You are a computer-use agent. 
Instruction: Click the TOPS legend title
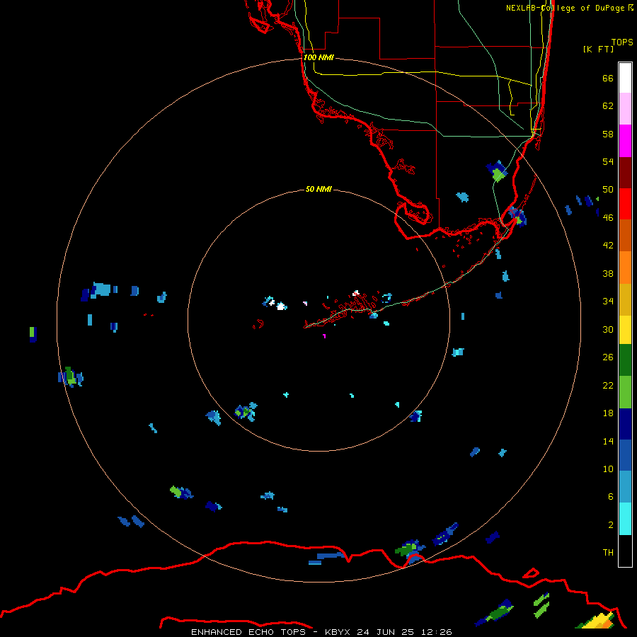[622, 42]
